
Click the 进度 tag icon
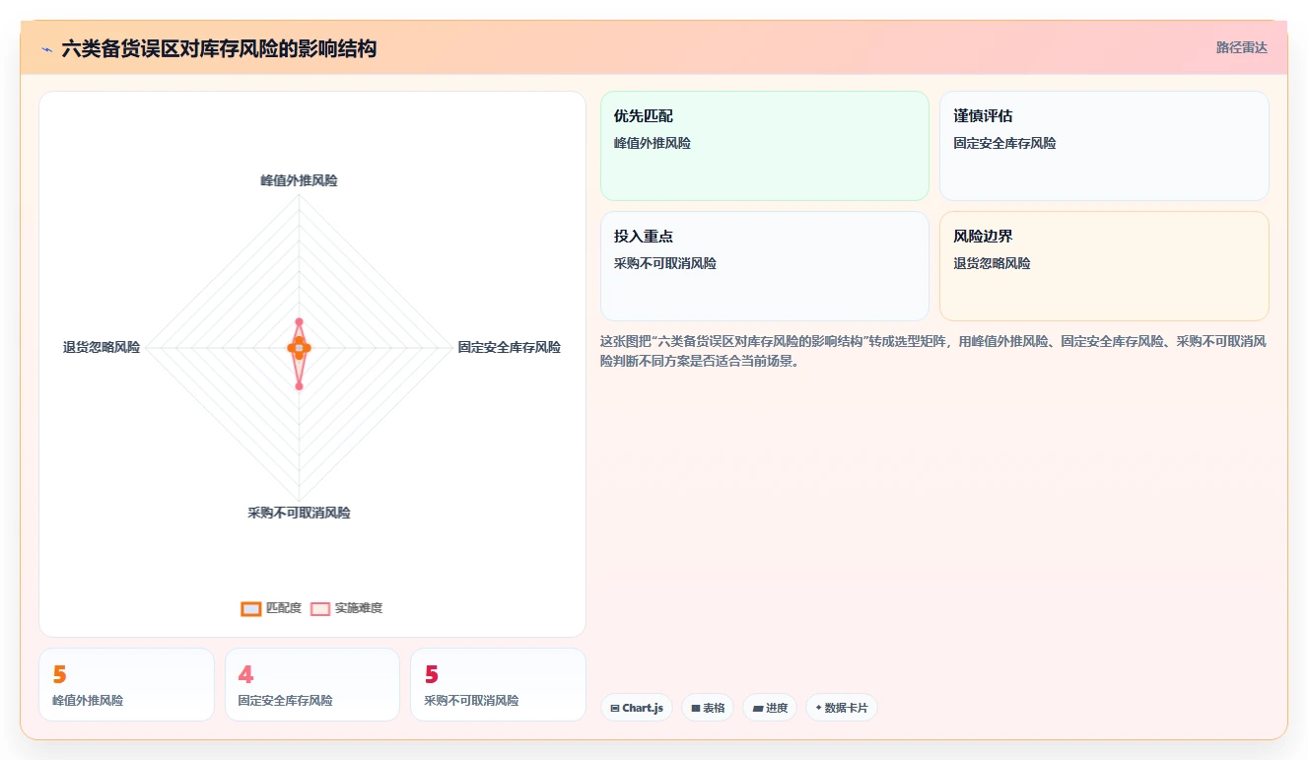(x=757, y=708)
